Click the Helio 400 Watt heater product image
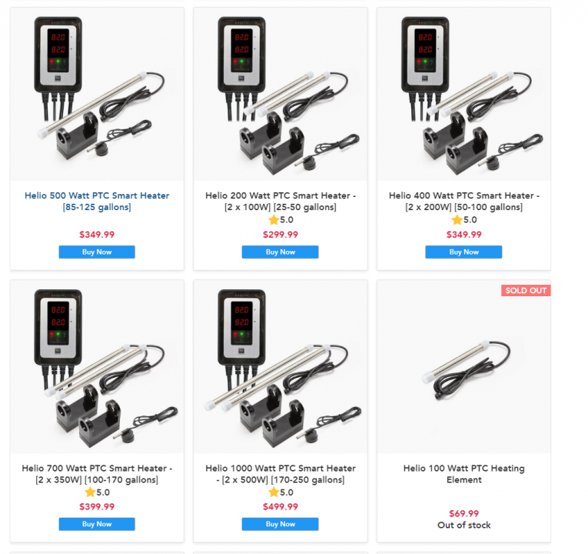This screenshot has height=554, width=588. (464, 95)
